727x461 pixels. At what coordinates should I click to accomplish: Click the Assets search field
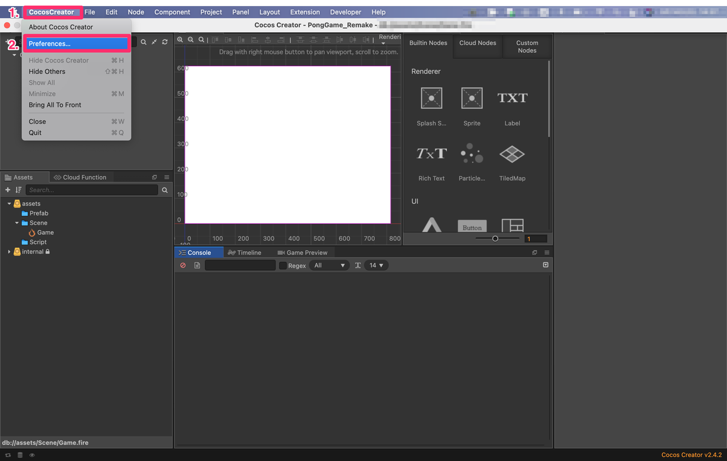coord(91,190)
